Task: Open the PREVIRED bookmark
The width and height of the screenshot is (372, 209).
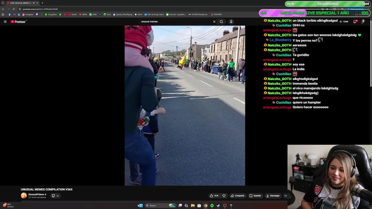Action: tap(216, 15)
